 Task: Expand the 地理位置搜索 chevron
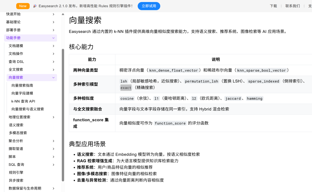pos(53,117)
